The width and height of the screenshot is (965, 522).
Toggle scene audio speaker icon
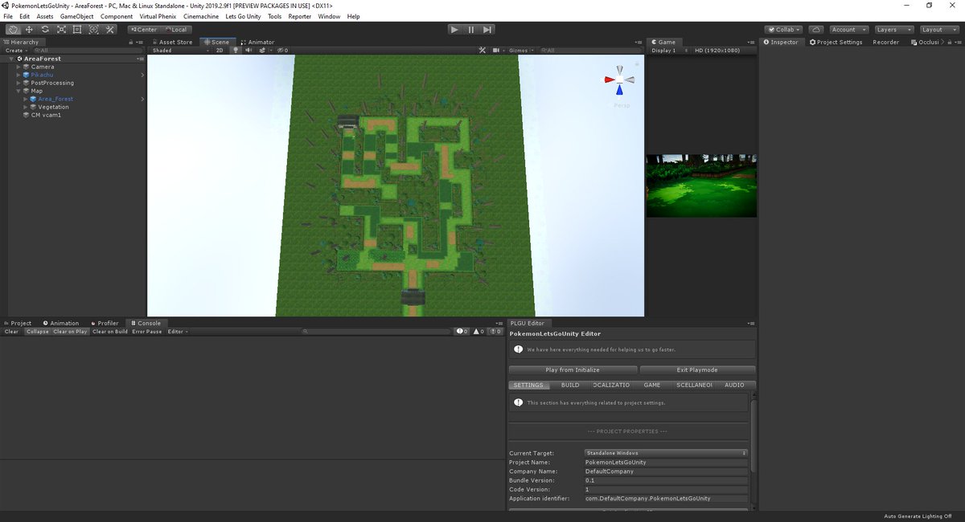pyautogui.click(x=248, y=50)
